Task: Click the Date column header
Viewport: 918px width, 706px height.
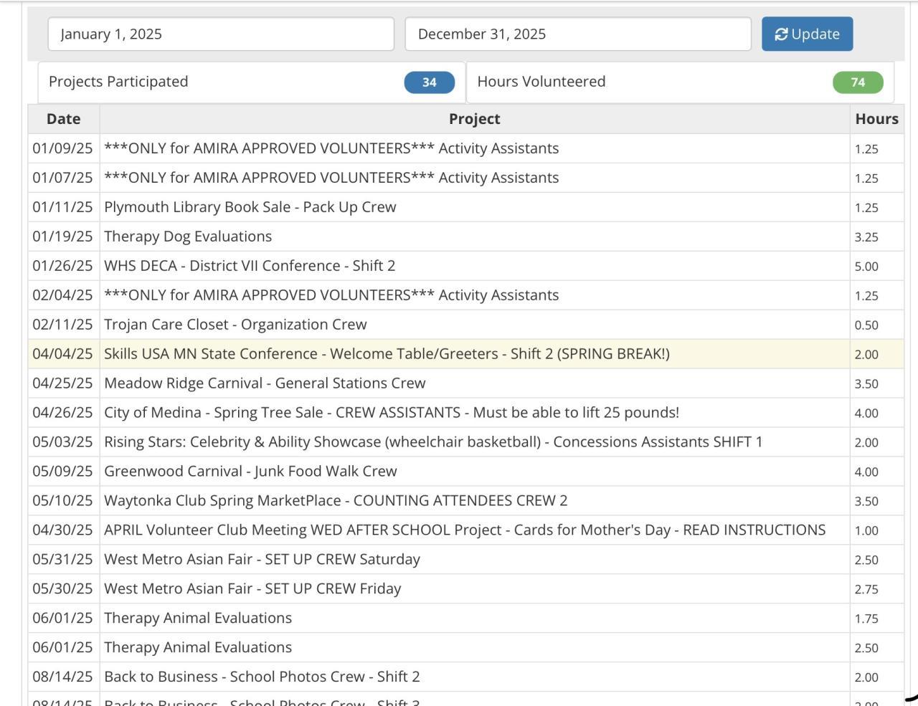Action: tap(63, 119)
